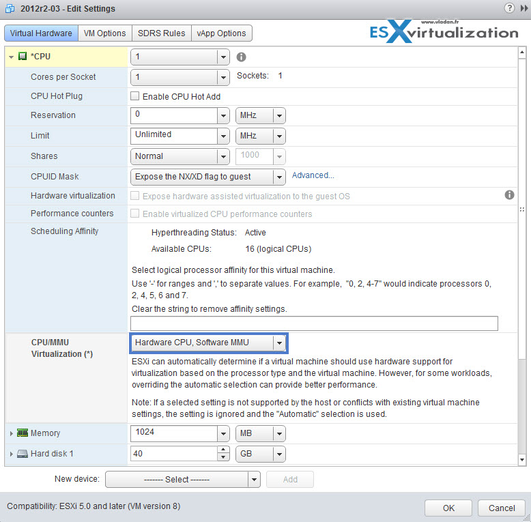Open the Shares Normal dropdown
Viewport: 531px width, 522px height.
[x=223, y=156]
